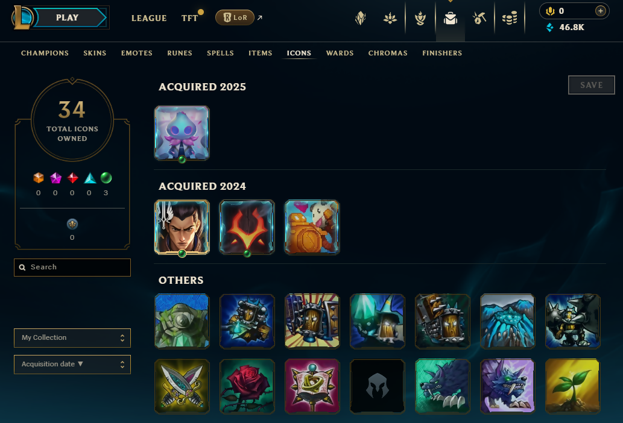
Task: Open the Collection backpack icon in top bar
Action: pos(450,18)
